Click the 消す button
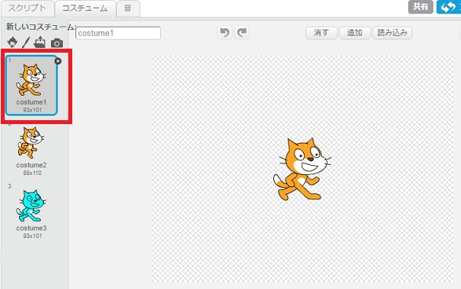The height and width of the screenshot is (289, 461). [321, 33]
